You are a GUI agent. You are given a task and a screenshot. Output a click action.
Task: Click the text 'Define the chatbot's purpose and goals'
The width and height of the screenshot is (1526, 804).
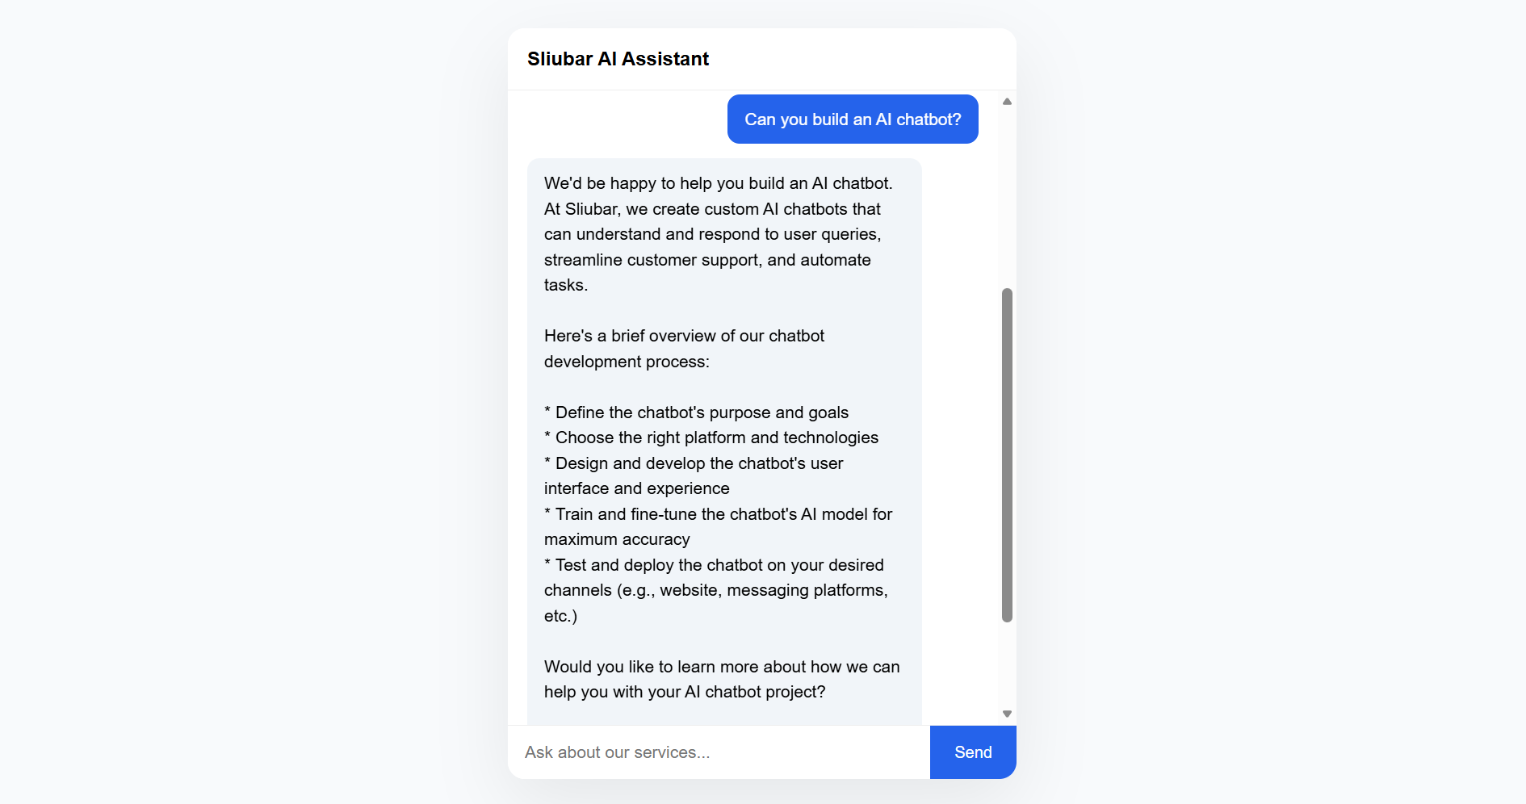click(696, 412)
